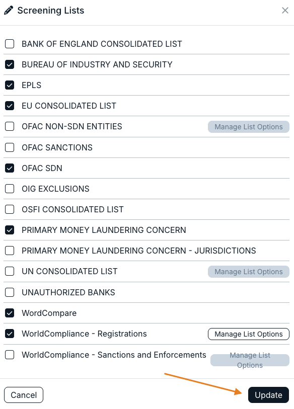Viewport: 294px width, 409px height.
Task: Enable Primary Money Laundering Concern - Jurisdictions
Action: (x=10, y=251)
